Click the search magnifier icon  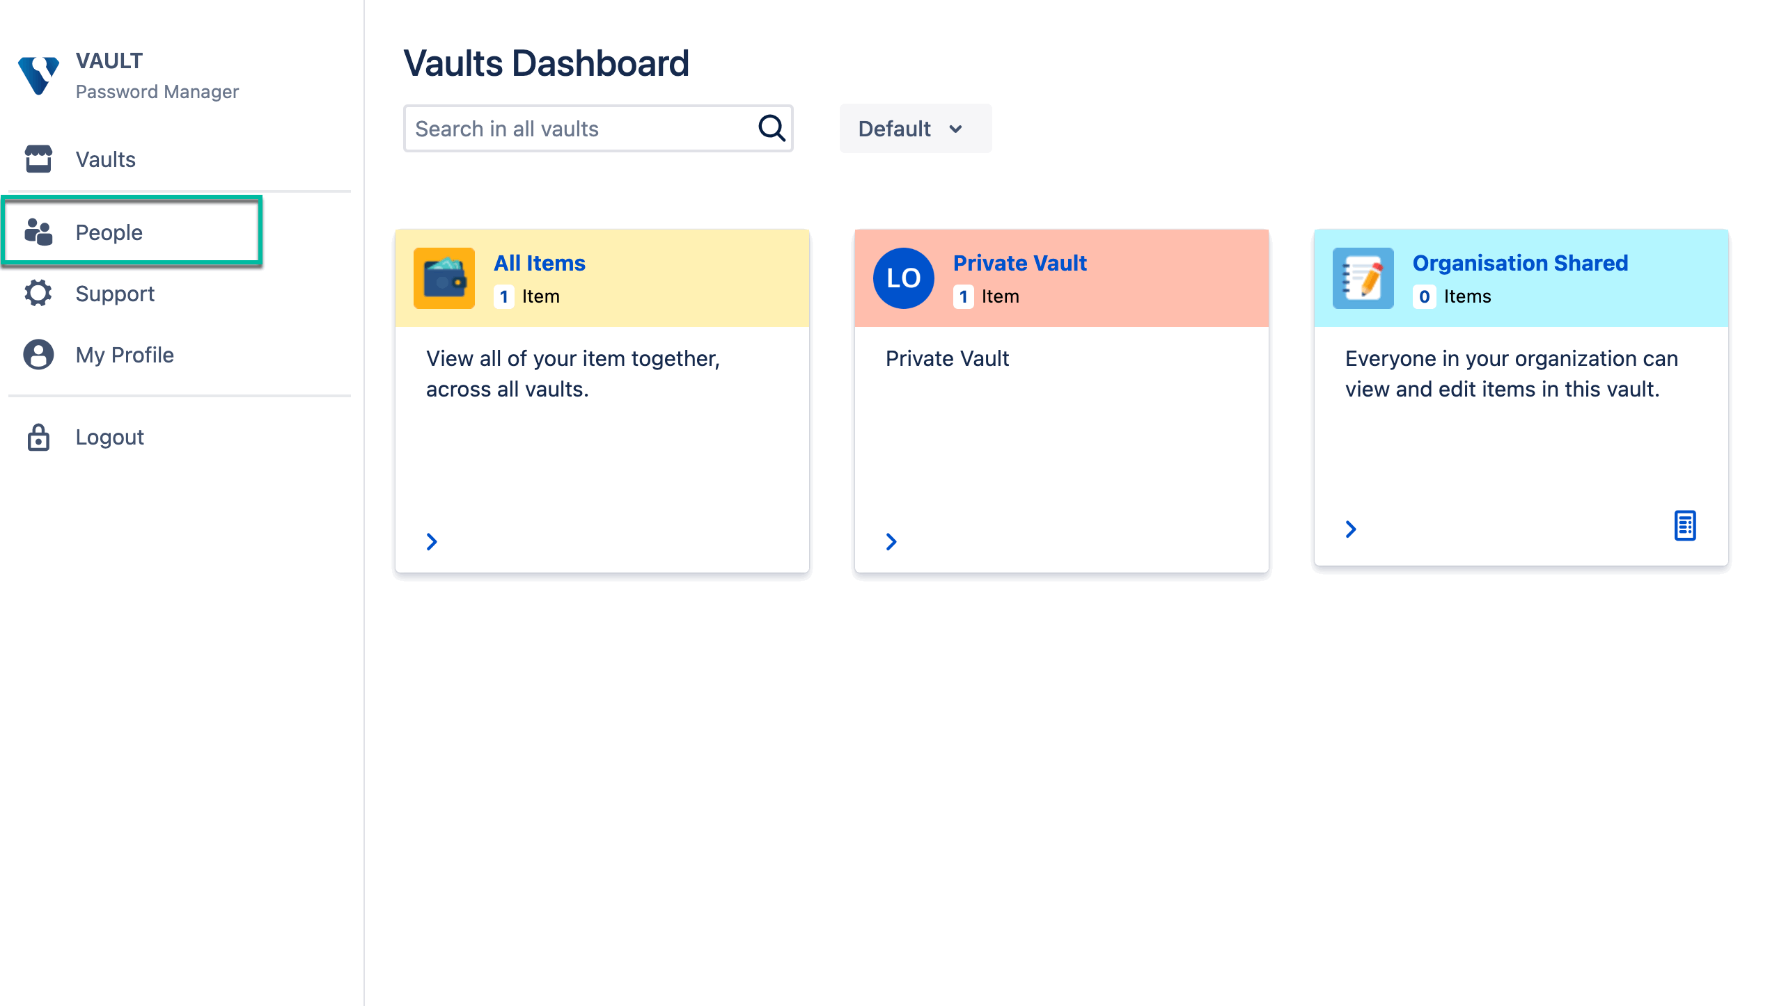pyautogui.click(x=771, y=128)
